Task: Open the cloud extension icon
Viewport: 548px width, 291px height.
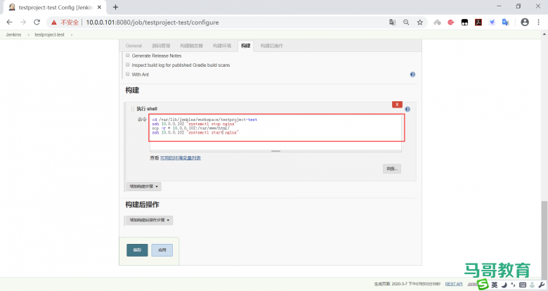Action: point(437,22)
